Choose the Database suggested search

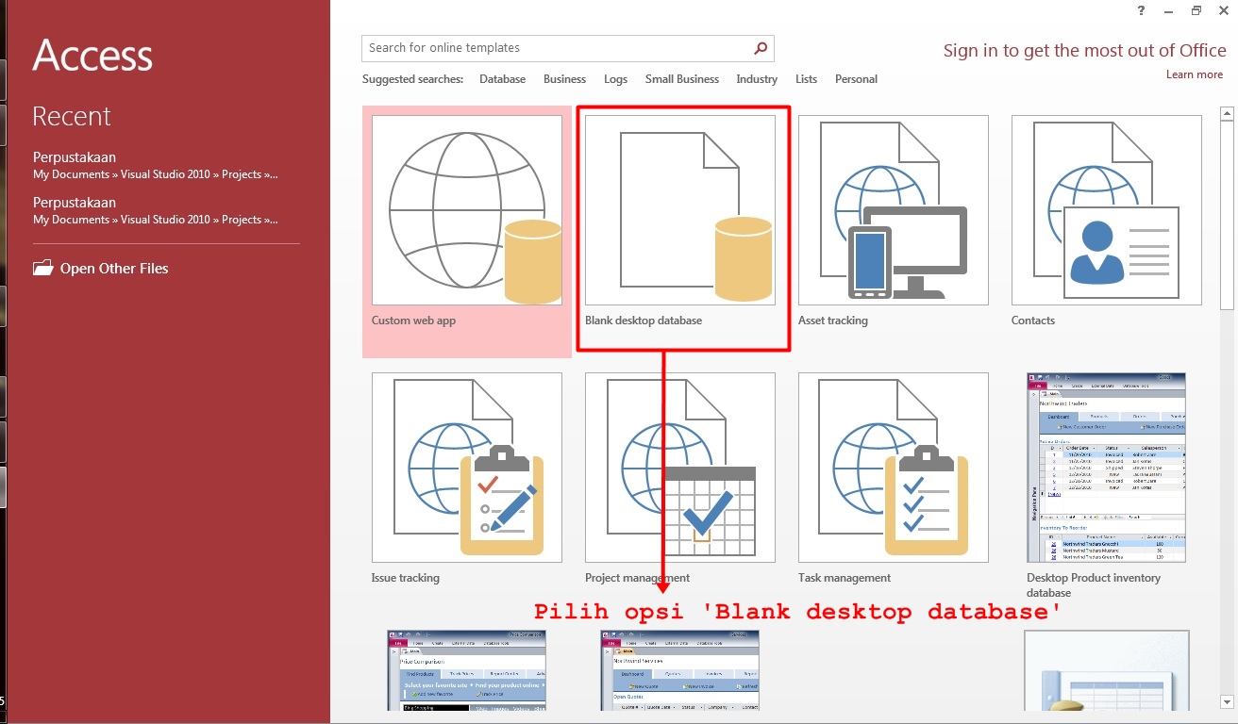click(502, 79)
